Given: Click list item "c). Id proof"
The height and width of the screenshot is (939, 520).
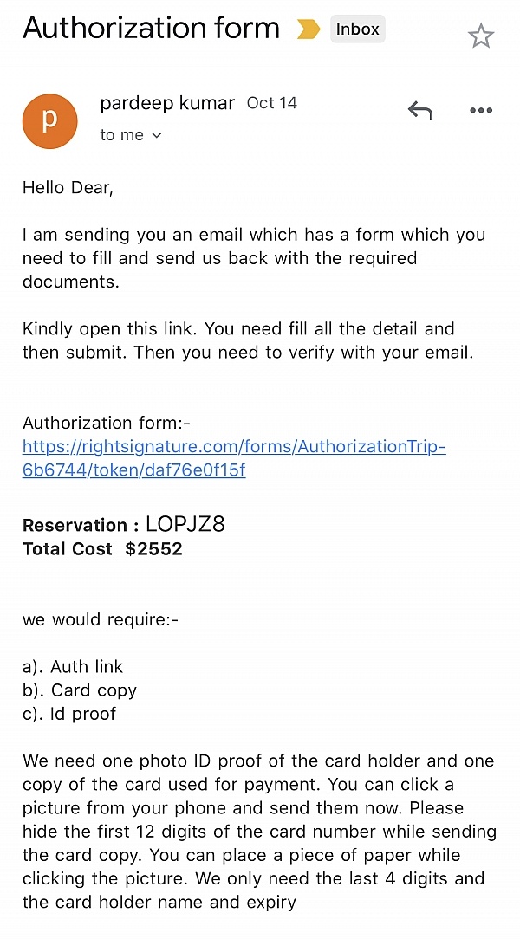Looking at the screenshot, I should tap(69, 714).
